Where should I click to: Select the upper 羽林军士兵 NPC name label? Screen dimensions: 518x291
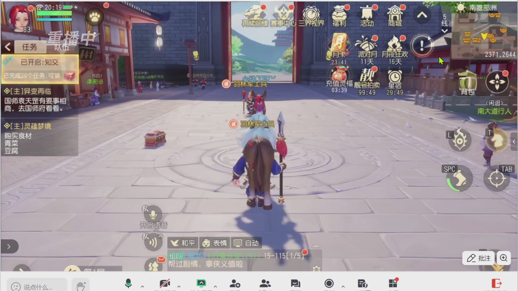click(250, 84)
